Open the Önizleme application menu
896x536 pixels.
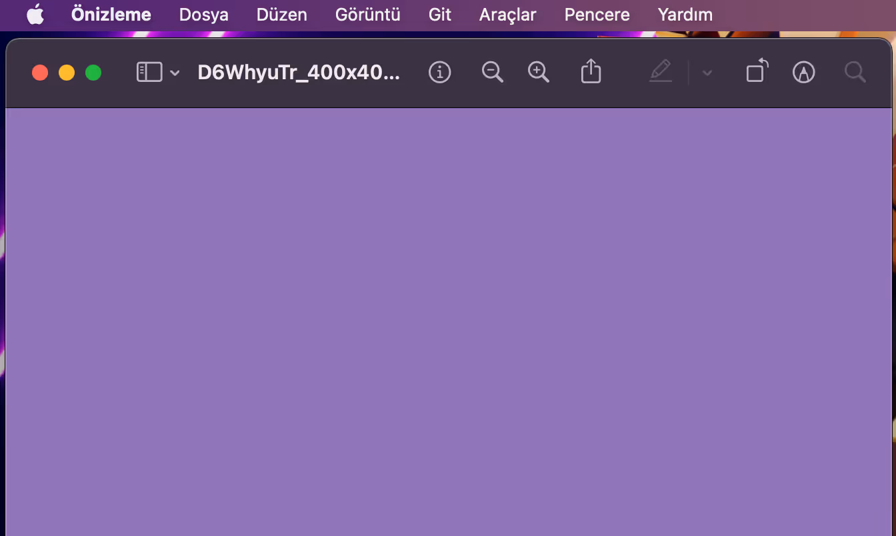(x=111, y=15)
